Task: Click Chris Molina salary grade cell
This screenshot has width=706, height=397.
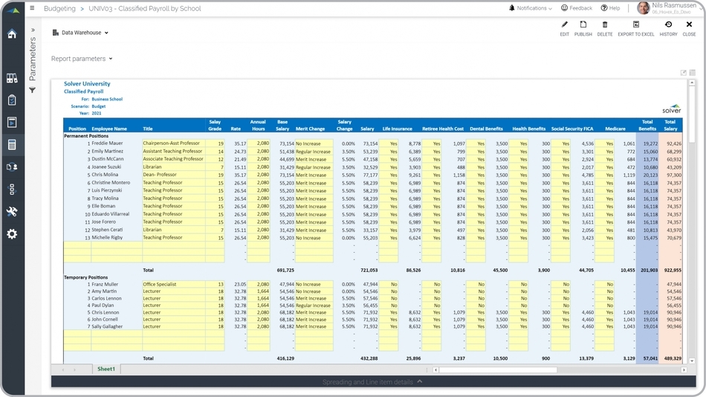Action: (215, 175)
